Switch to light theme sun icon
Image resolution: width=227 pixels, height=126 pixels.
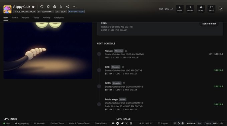(175, 123)
